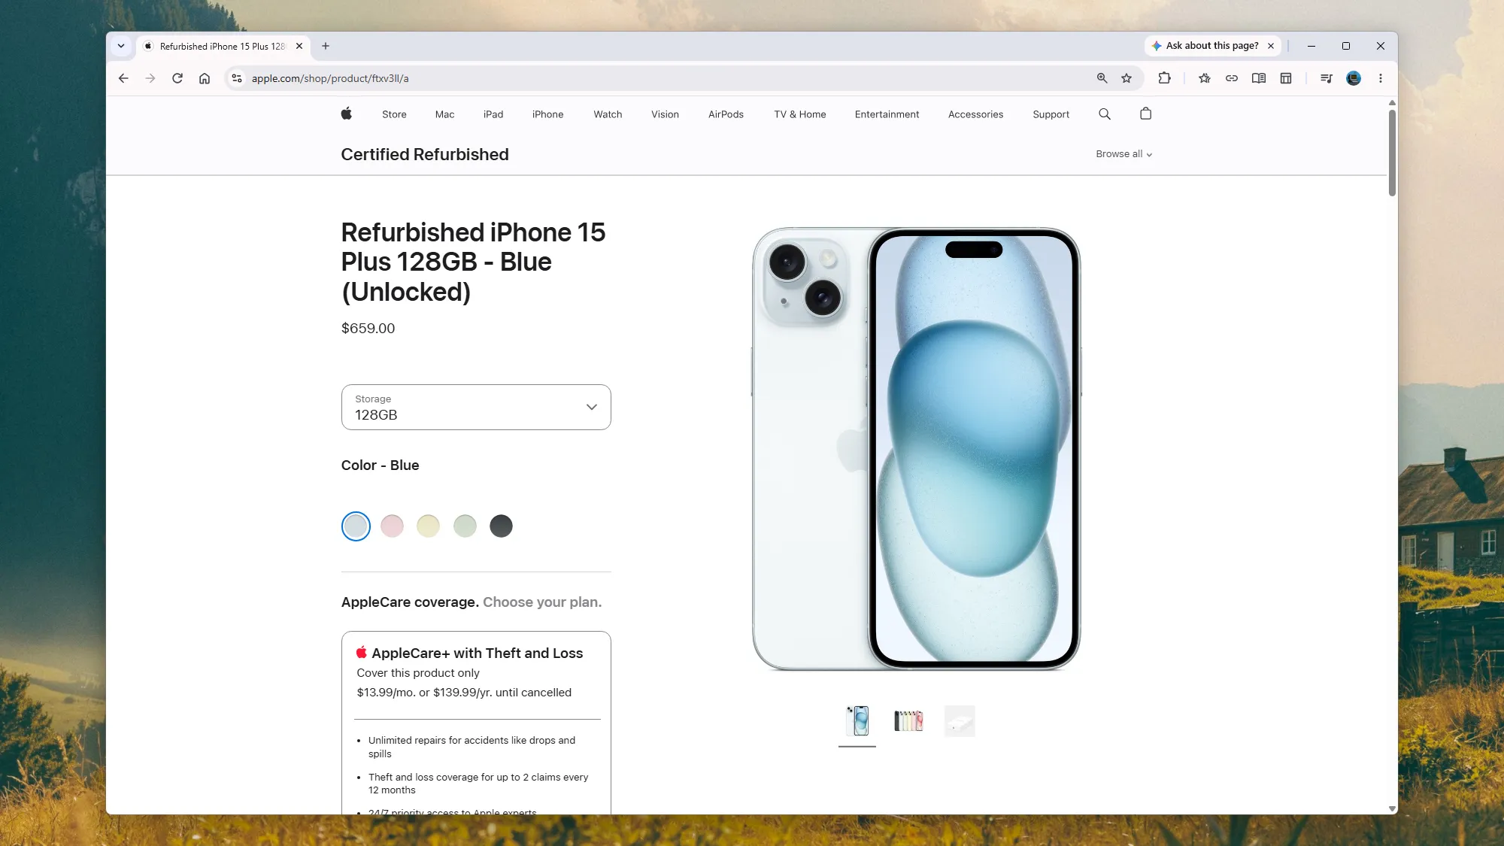
Task: Click the link chain toolbar icon
Action: point(1232,78)
